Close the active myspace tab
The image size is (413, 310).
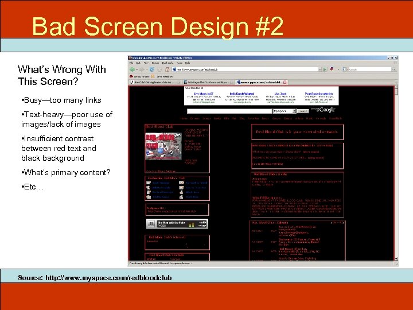[x=285, y=82]
